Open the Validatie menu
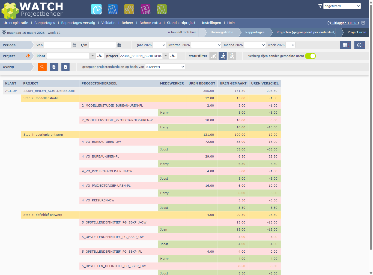 click(x=108, y=23)
